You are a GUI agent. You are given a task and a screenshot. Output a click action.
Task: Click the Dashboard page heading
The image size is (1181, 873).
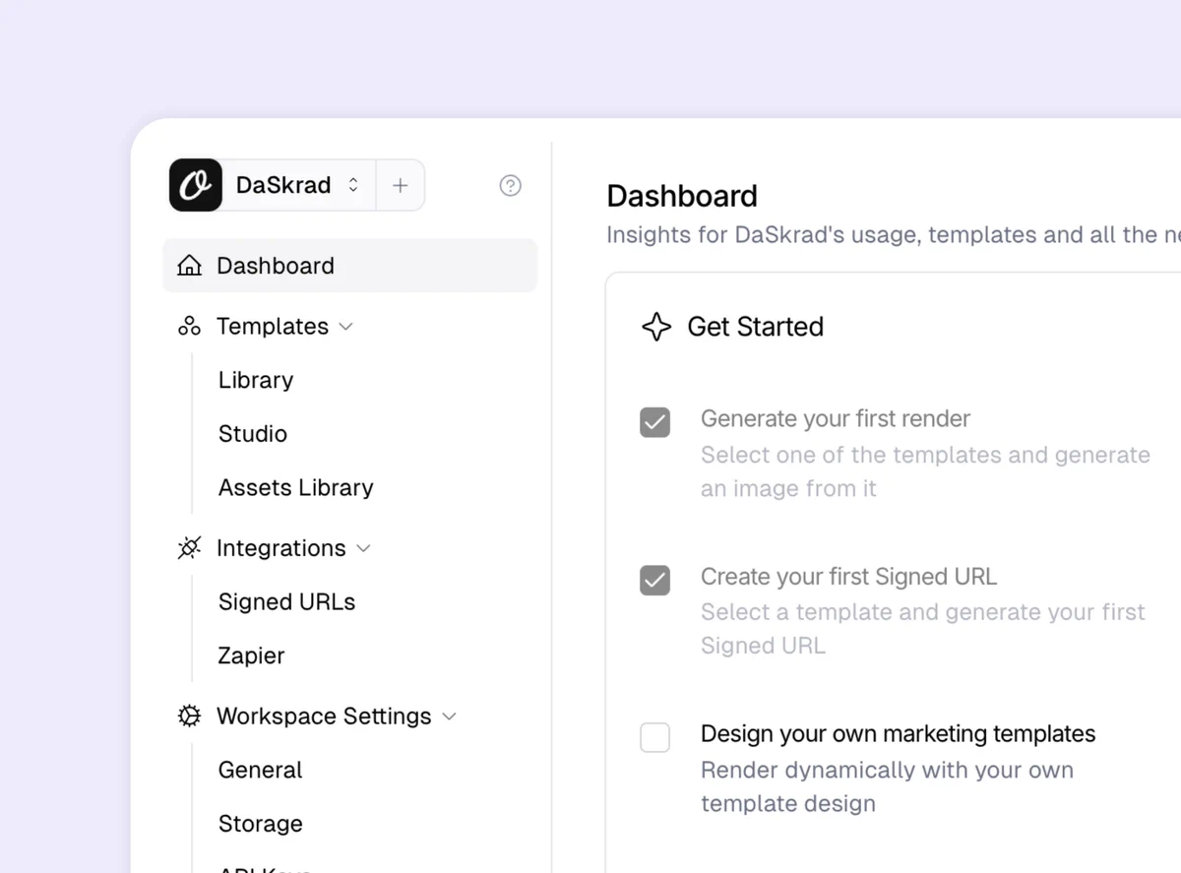click(x=682, y=196)
